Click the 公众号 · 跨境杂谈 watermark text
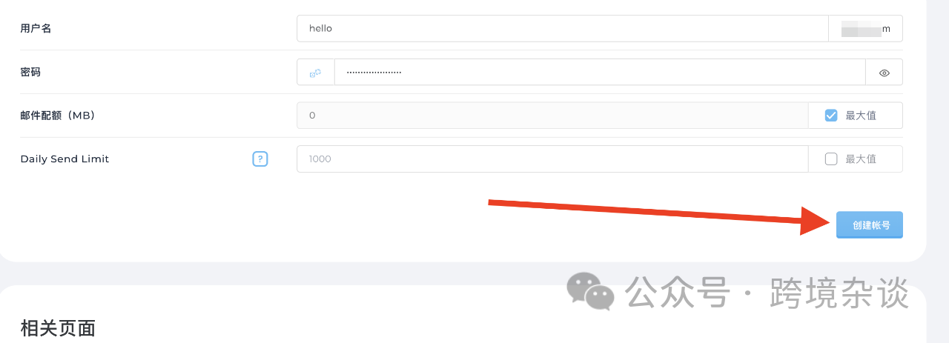This screenshot has width=949, height=343. point(767,293)
